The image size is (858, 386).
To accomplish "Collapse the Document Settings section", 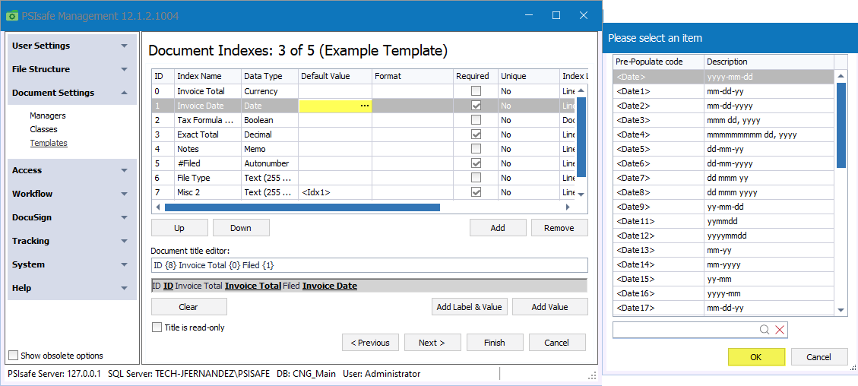I will (72, 93).
